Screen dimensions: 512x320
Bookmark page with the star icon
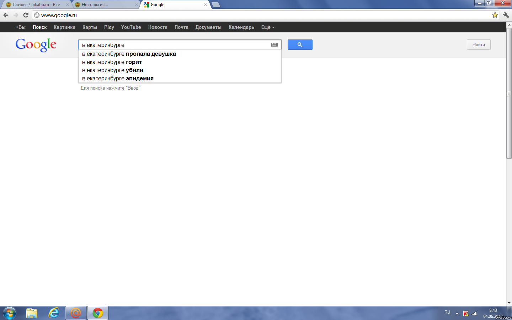tap(495, 15)
